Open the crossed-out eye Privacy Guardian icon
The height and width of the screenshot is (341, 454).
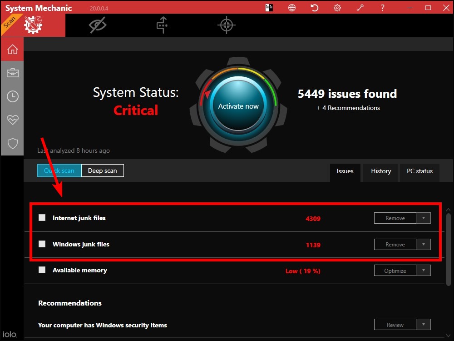click(x=98, y=25)
